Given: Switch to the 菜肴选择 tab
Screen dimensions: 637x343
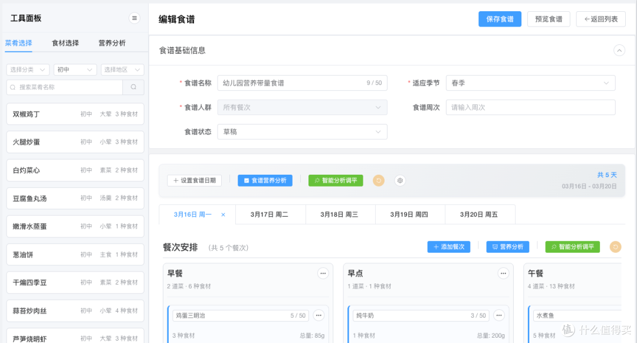Looking at the screenshot, I should point(19,43).
